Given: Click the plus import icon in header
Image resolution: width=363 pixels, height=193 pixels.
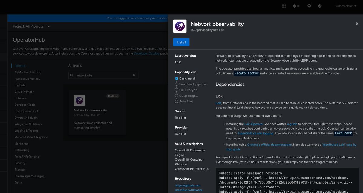Looking at the screenshot, I should 309,6.
